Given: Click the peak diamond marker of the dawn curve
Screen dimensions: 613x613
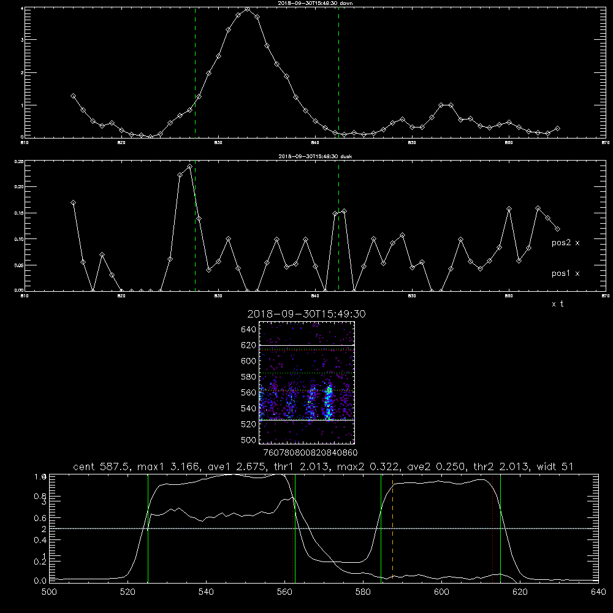Looking at the screenshot, I should tap(248, 9).
